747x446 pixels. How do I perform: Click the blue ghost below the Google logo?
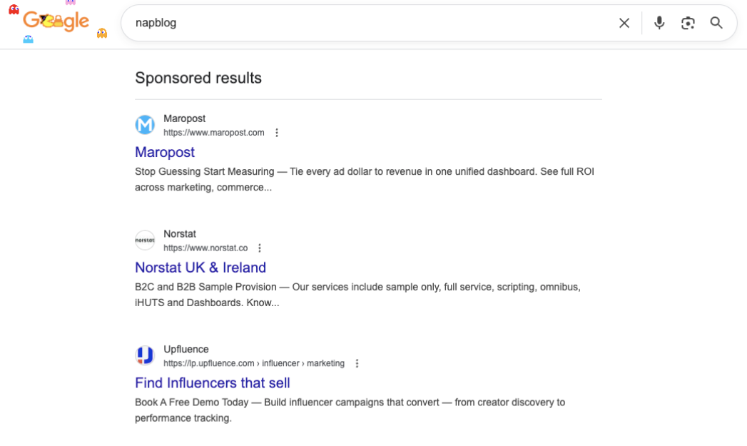(27, 40)
